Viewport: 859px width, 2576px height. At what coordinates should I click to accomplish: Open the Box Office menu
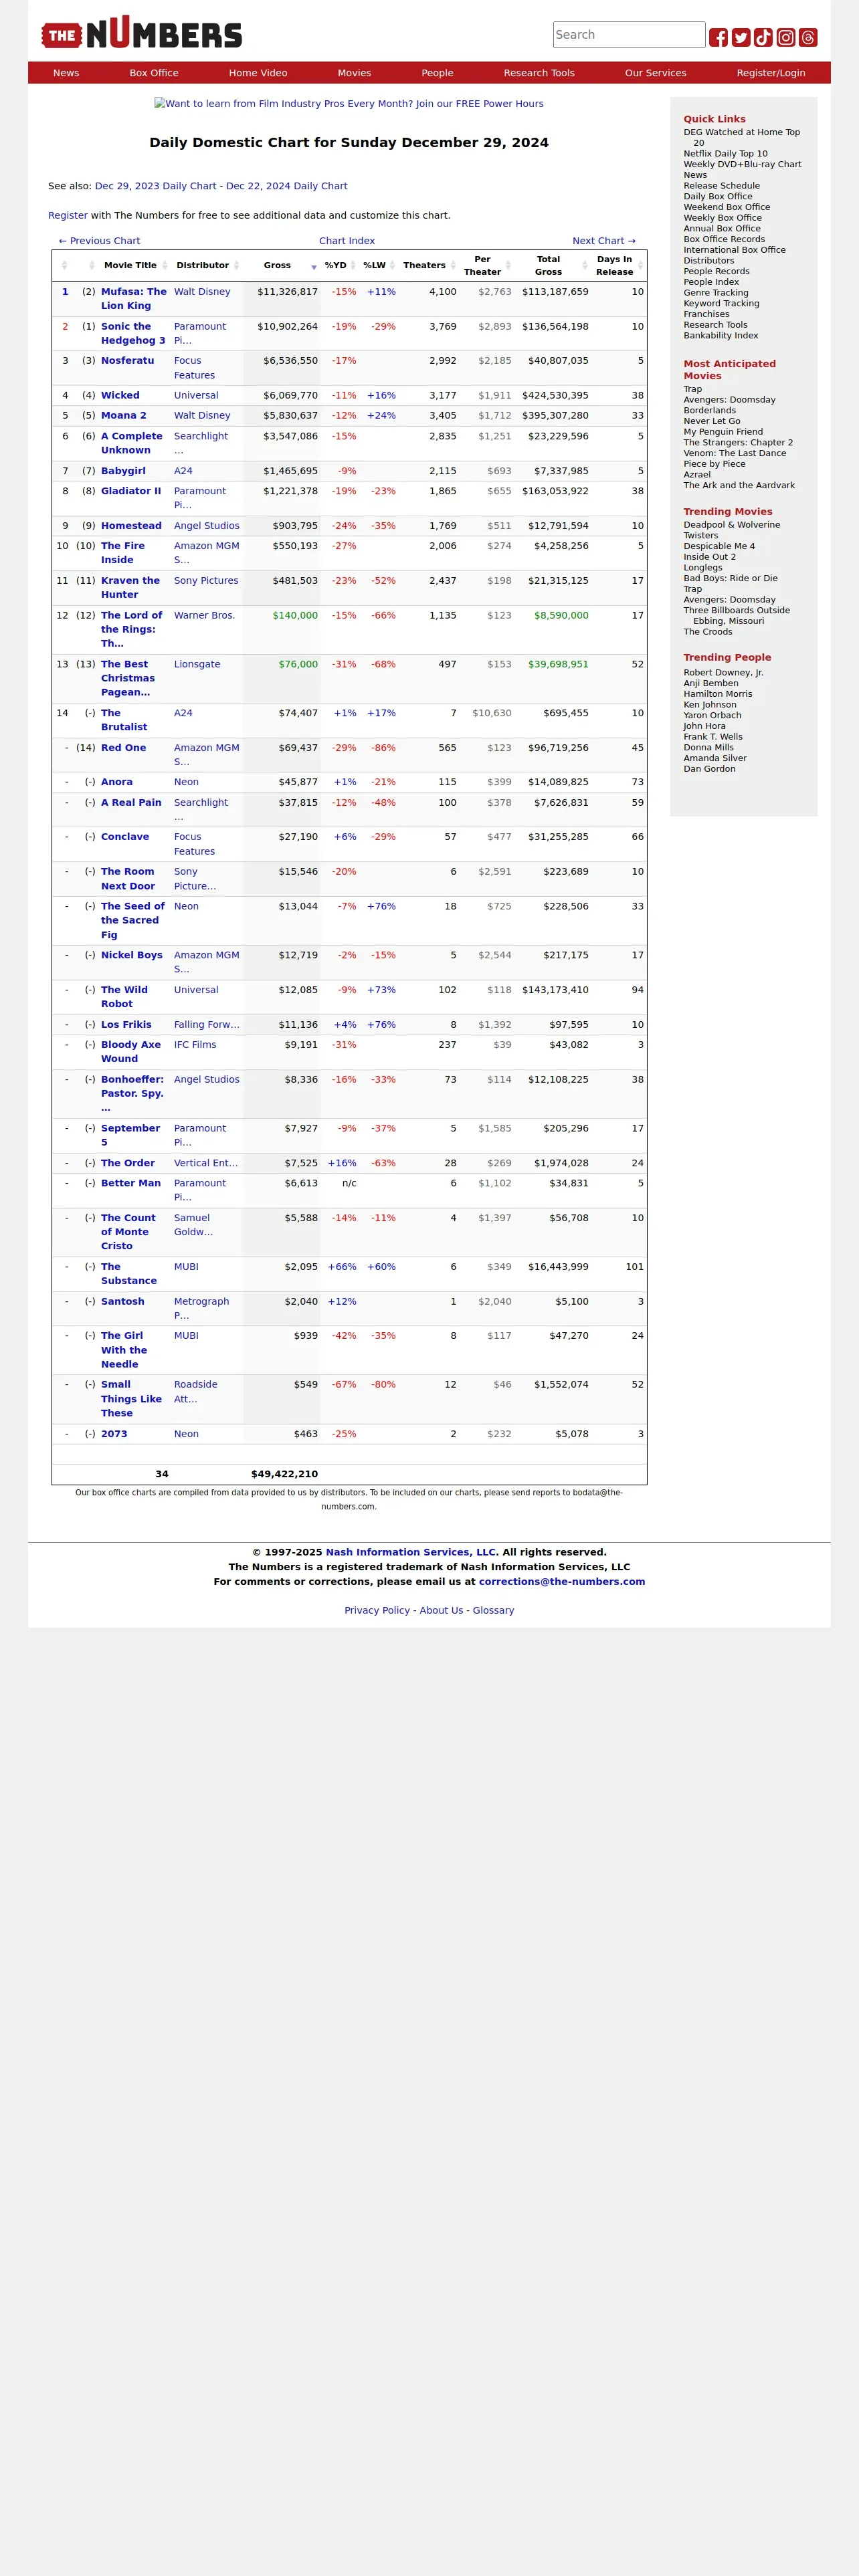coord(154,73)
